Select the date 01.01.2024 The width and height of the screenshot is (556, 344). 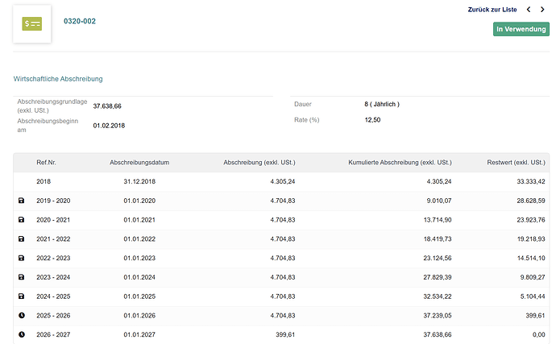139,277
